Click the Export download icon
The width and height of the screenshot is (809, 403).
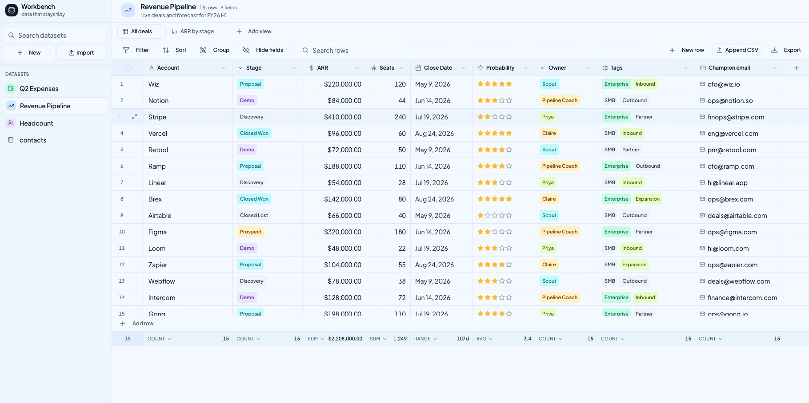tap(774, 50)
